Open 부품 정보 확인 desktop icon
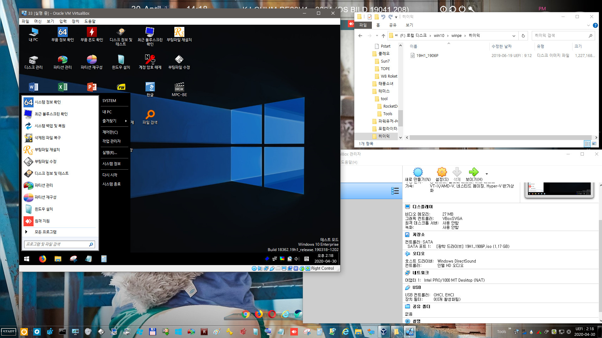Screen dimensions: 602x338 62,34
